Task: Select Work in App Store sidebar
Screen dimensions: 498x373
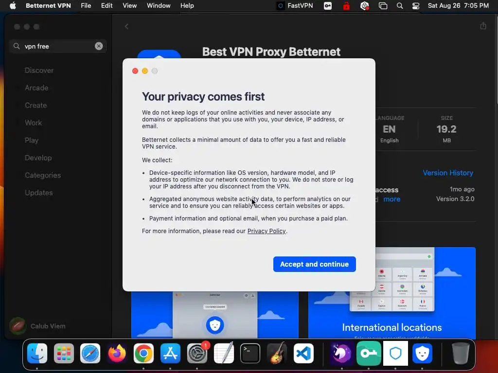Action: pyautogui.click(x=34, y=123)
